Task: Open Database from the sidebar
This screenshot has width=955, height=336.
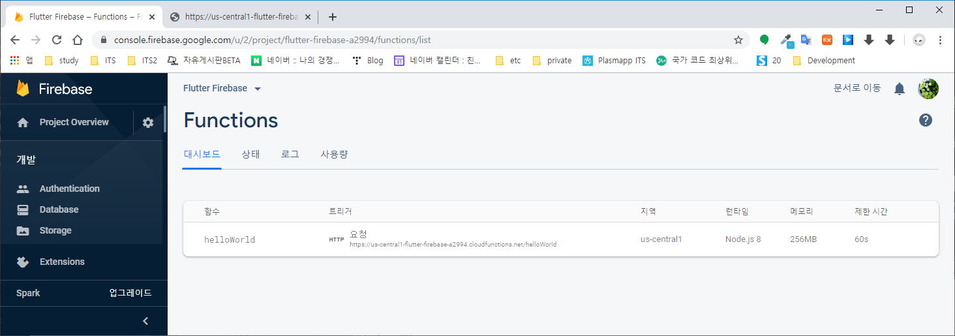Action: (59, 209)
